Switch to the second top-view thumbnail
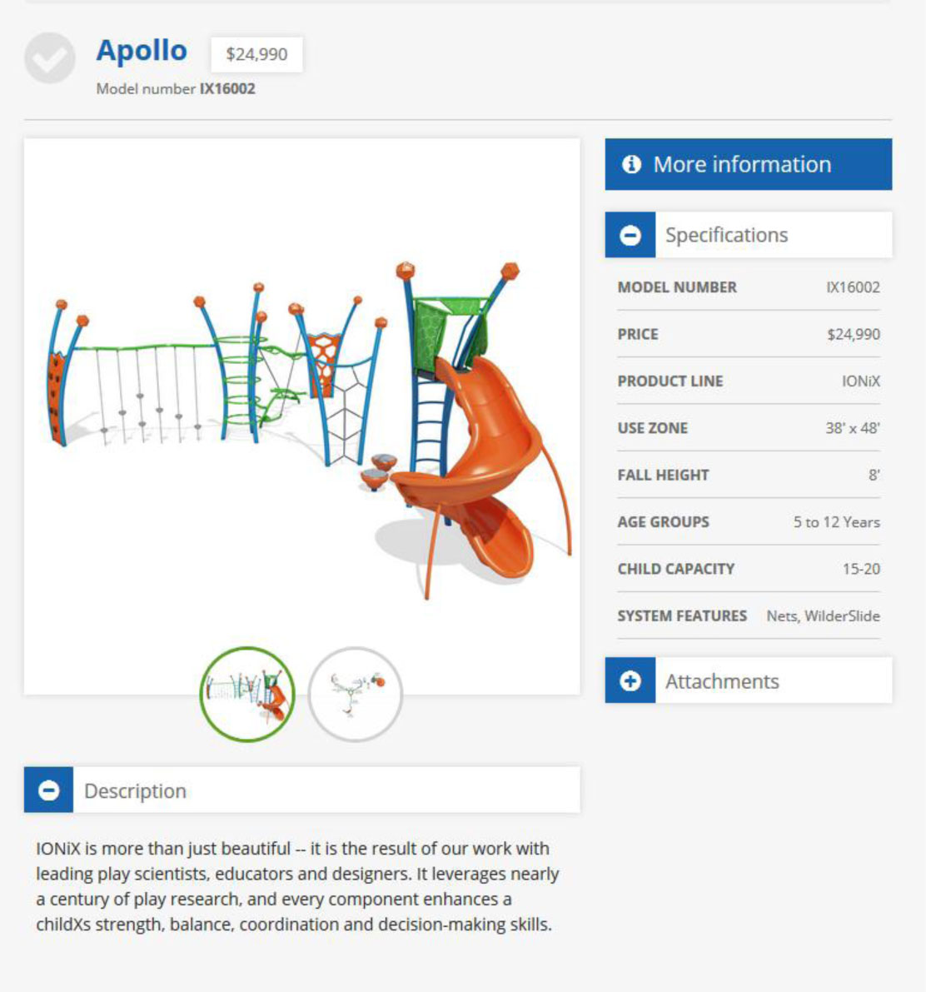926x992 pixels. click(x=356, y=695)
